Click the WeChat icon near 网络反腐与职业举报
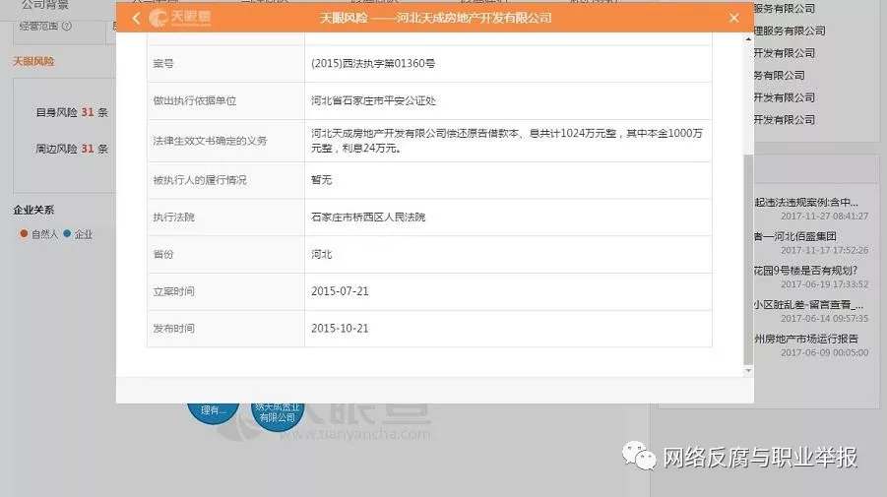 pyautogui.click(x=639, y=456)
